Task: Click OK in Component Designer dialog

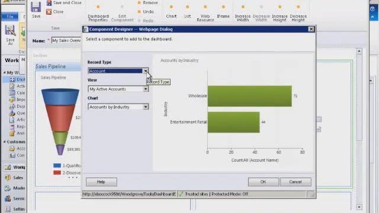Action: (263, 182)
